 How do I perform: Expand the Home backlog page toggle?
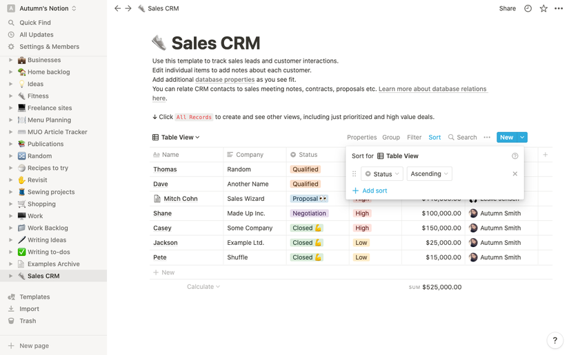click(10, 72)
